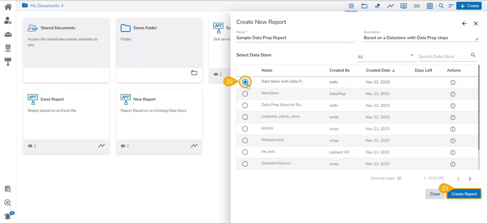Click the info icon for NewStore row

tap(452, 94)
